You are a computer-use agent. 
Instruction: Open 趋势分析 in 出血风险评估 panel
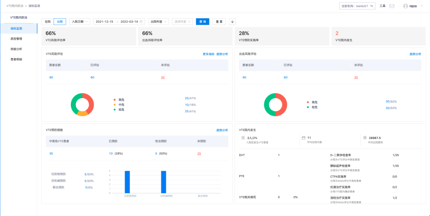415,54
